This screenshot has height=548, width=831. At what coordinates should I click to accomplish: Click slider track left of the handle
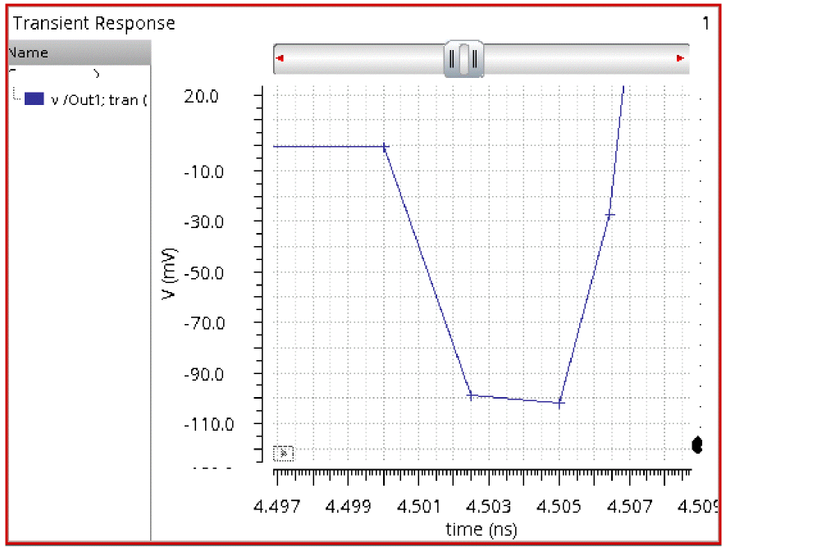358,59
